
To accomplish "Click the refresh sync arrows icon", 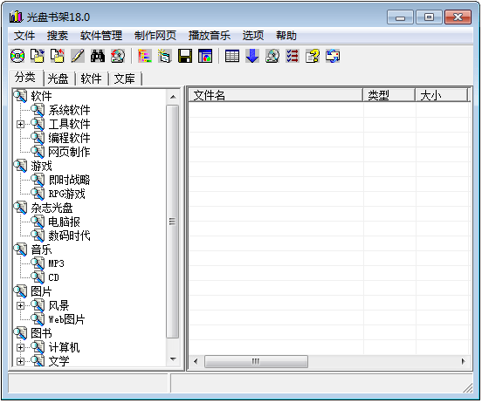I will [333, 56].
